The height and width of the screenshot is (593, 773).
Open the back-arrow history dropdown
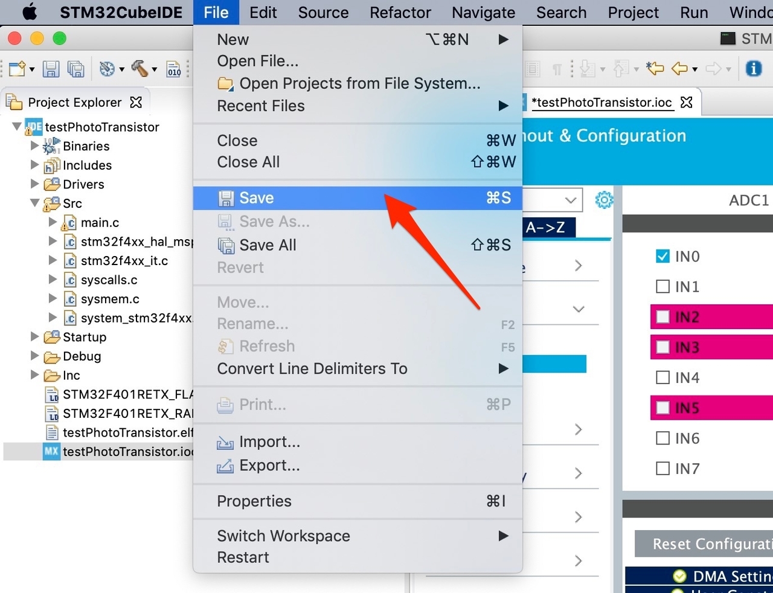click(x=695, y=69)
